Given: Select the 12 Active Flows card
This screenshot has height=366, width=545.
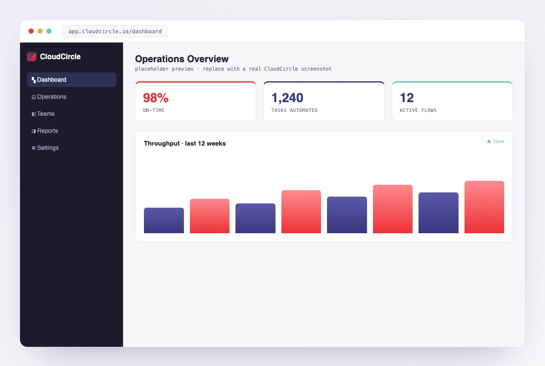Looking at the screenshot, I should click(x=452, y=101).
